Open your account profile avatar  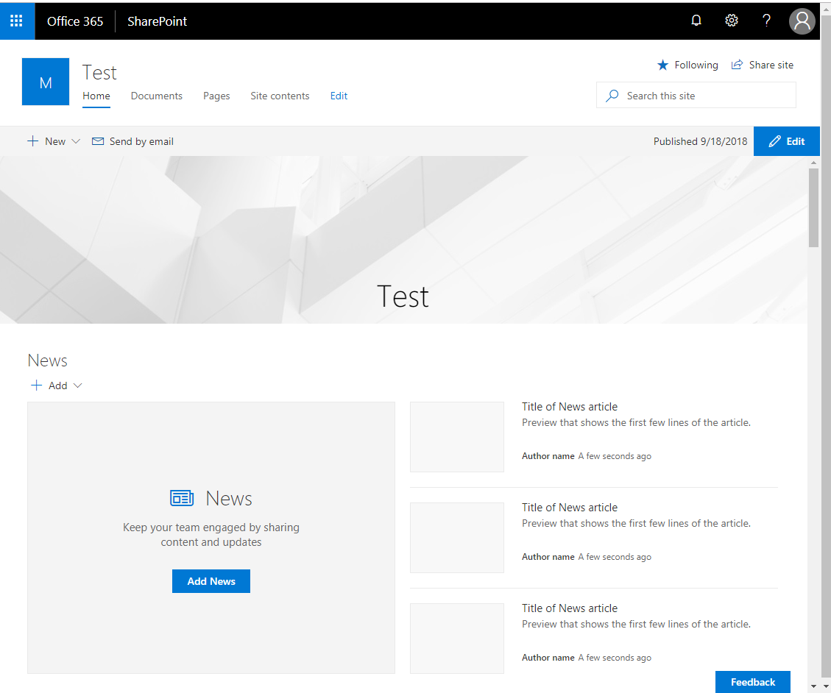[x=802, y=21]
